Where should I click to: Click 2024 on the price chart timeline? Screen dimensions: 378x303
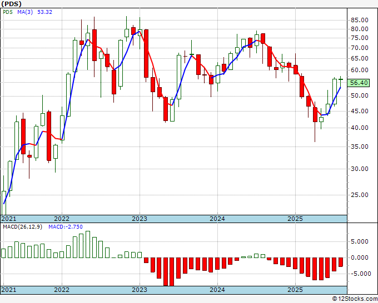tap(217, 219)
